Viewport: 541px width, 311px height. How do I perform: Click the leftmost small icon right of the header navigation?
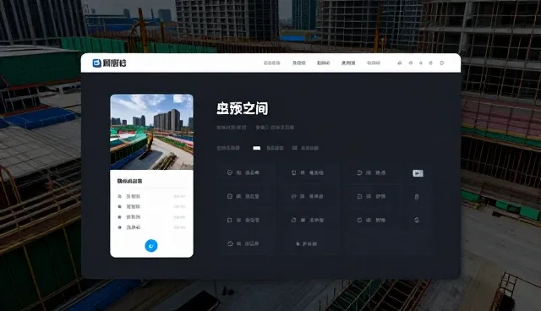click(x=400, y=63)
